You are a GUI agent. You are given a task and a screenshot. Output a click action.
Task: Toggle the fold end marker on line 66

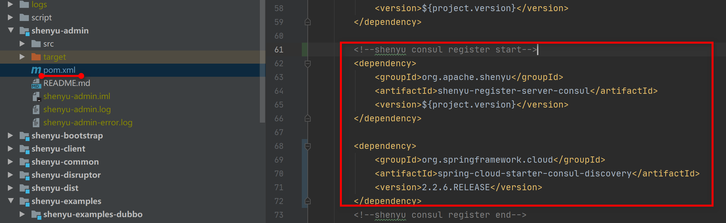[308, 118]
